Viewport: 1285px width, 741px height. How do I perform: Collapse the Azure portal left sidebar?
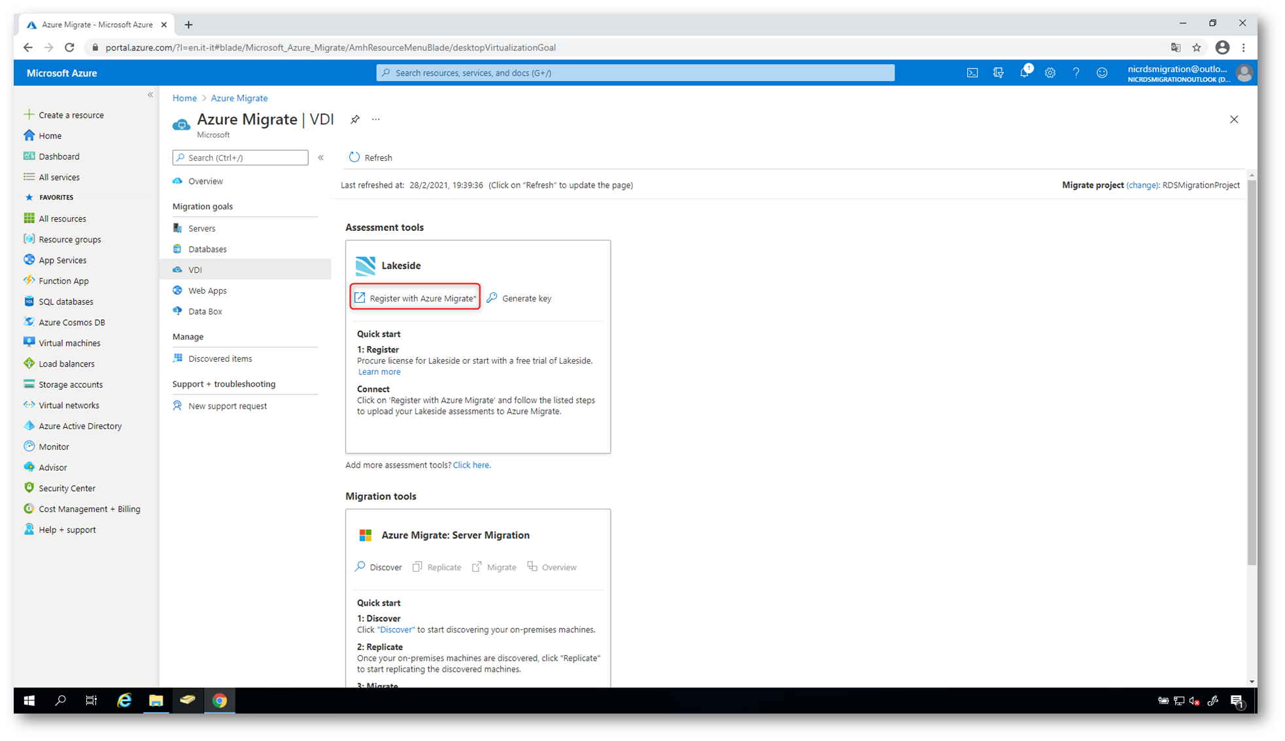pos(150,95)
